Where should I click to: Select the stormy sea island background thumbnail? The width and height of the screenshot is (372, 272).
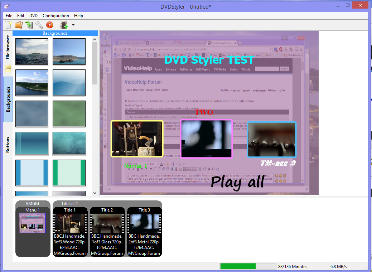pos(32,52)
